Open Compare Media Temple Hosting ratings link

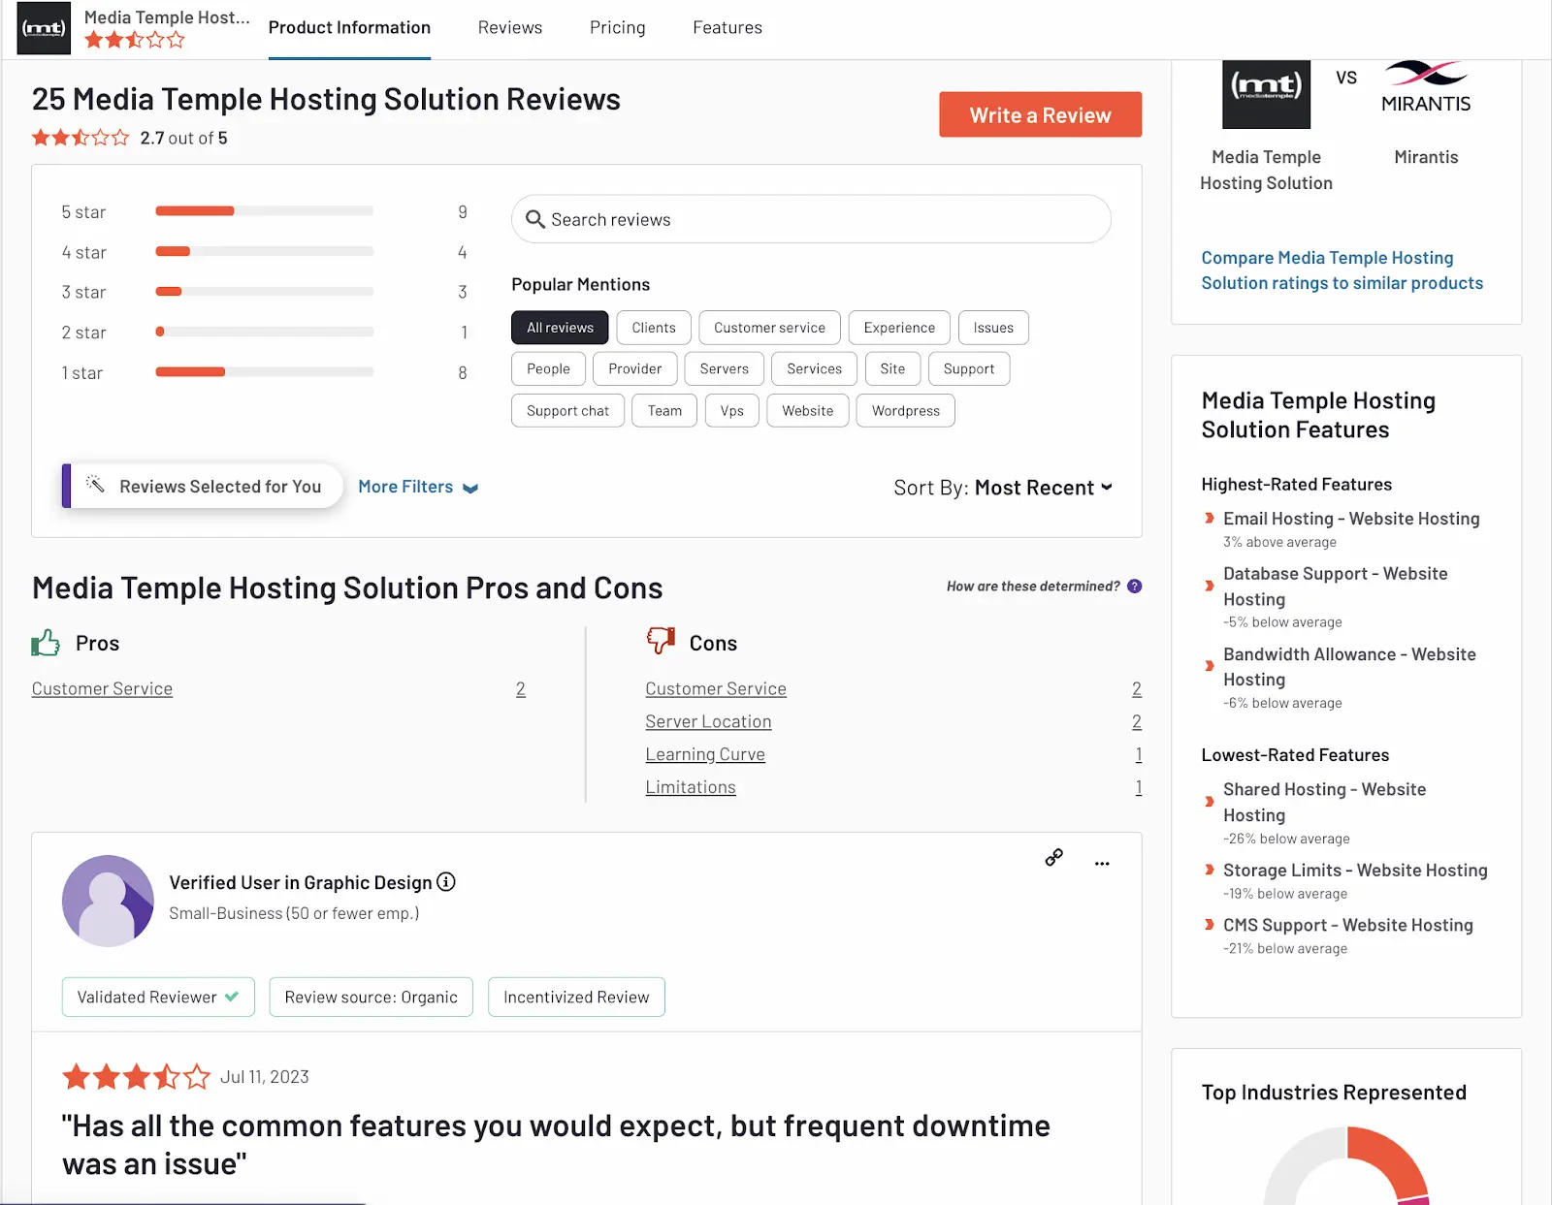point(1342,270)
